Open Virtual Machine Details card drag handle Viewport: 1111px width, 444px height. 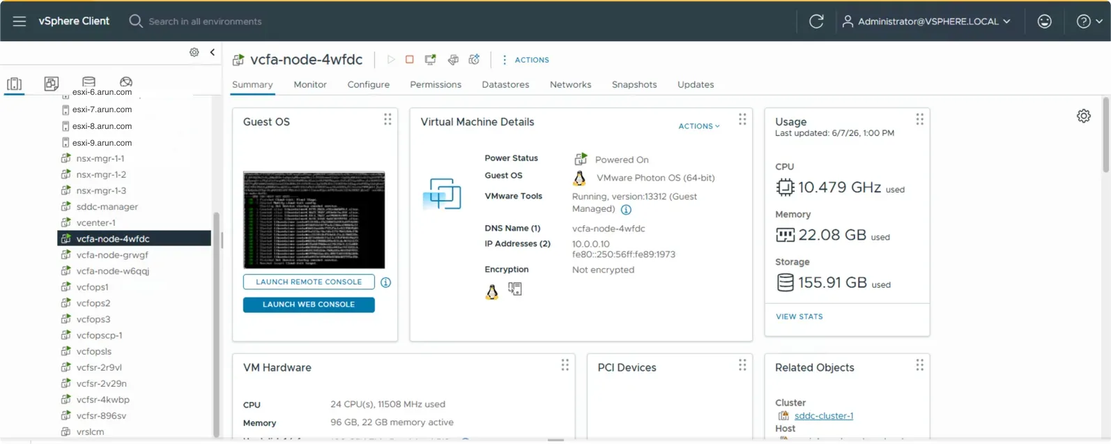coord(742,120)
